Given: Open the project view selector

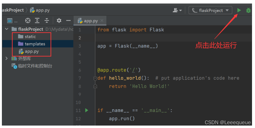Looking at the screenshot, I should 12,21.
